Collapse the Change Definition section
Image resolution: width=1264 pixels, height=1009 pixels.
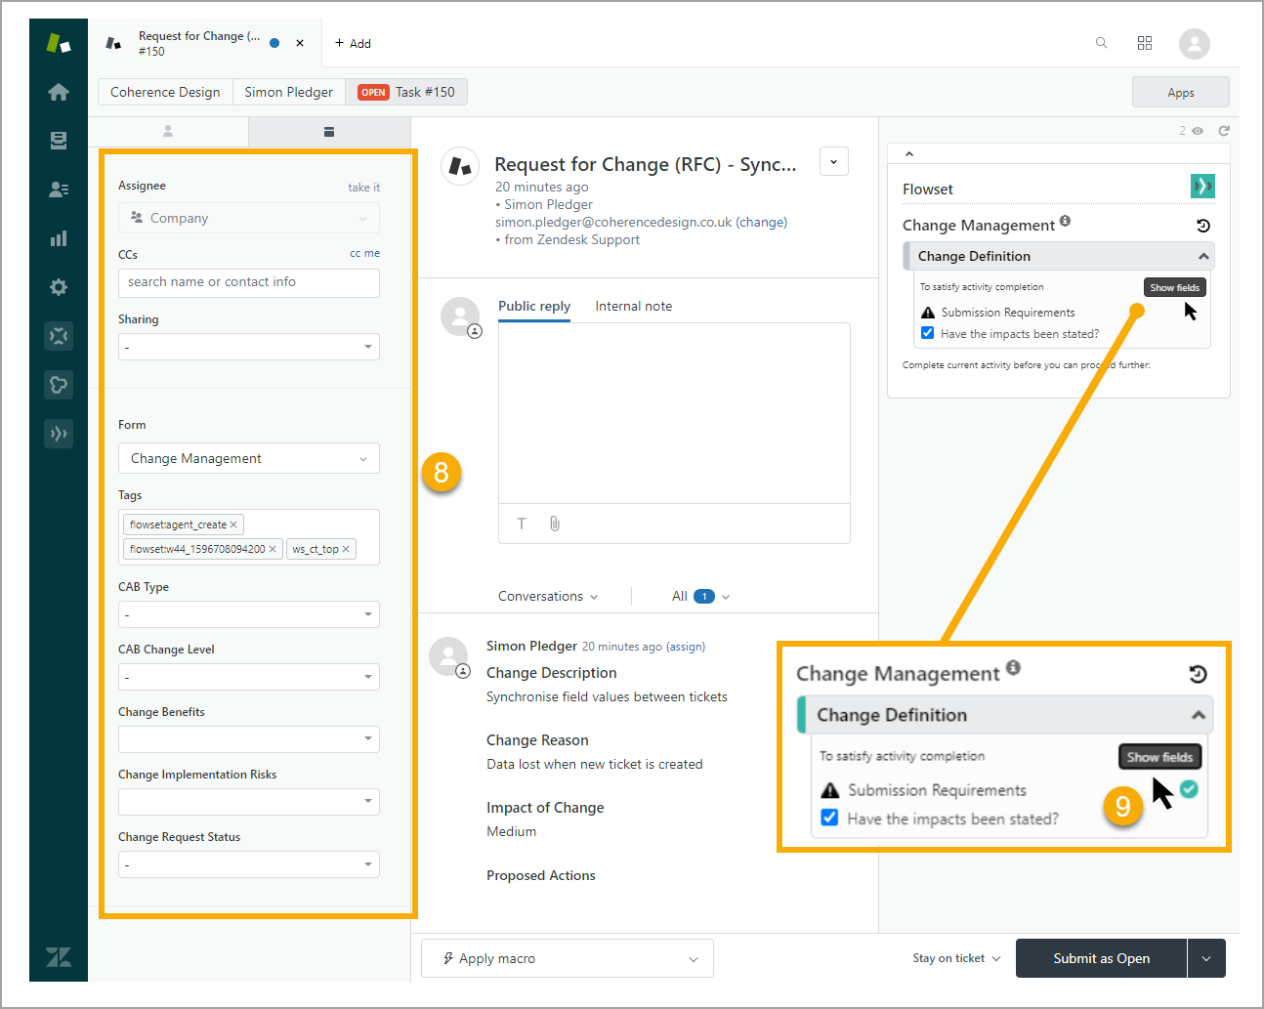tap(1203, 256)
